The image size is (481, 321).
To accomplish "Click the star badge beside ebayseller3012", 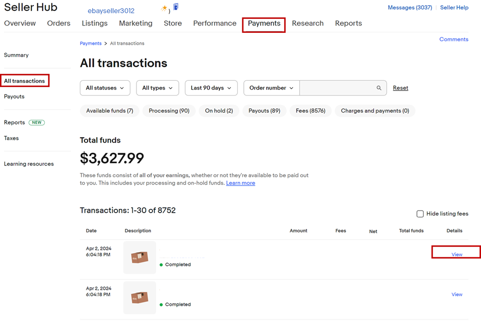I will [165, 8].
